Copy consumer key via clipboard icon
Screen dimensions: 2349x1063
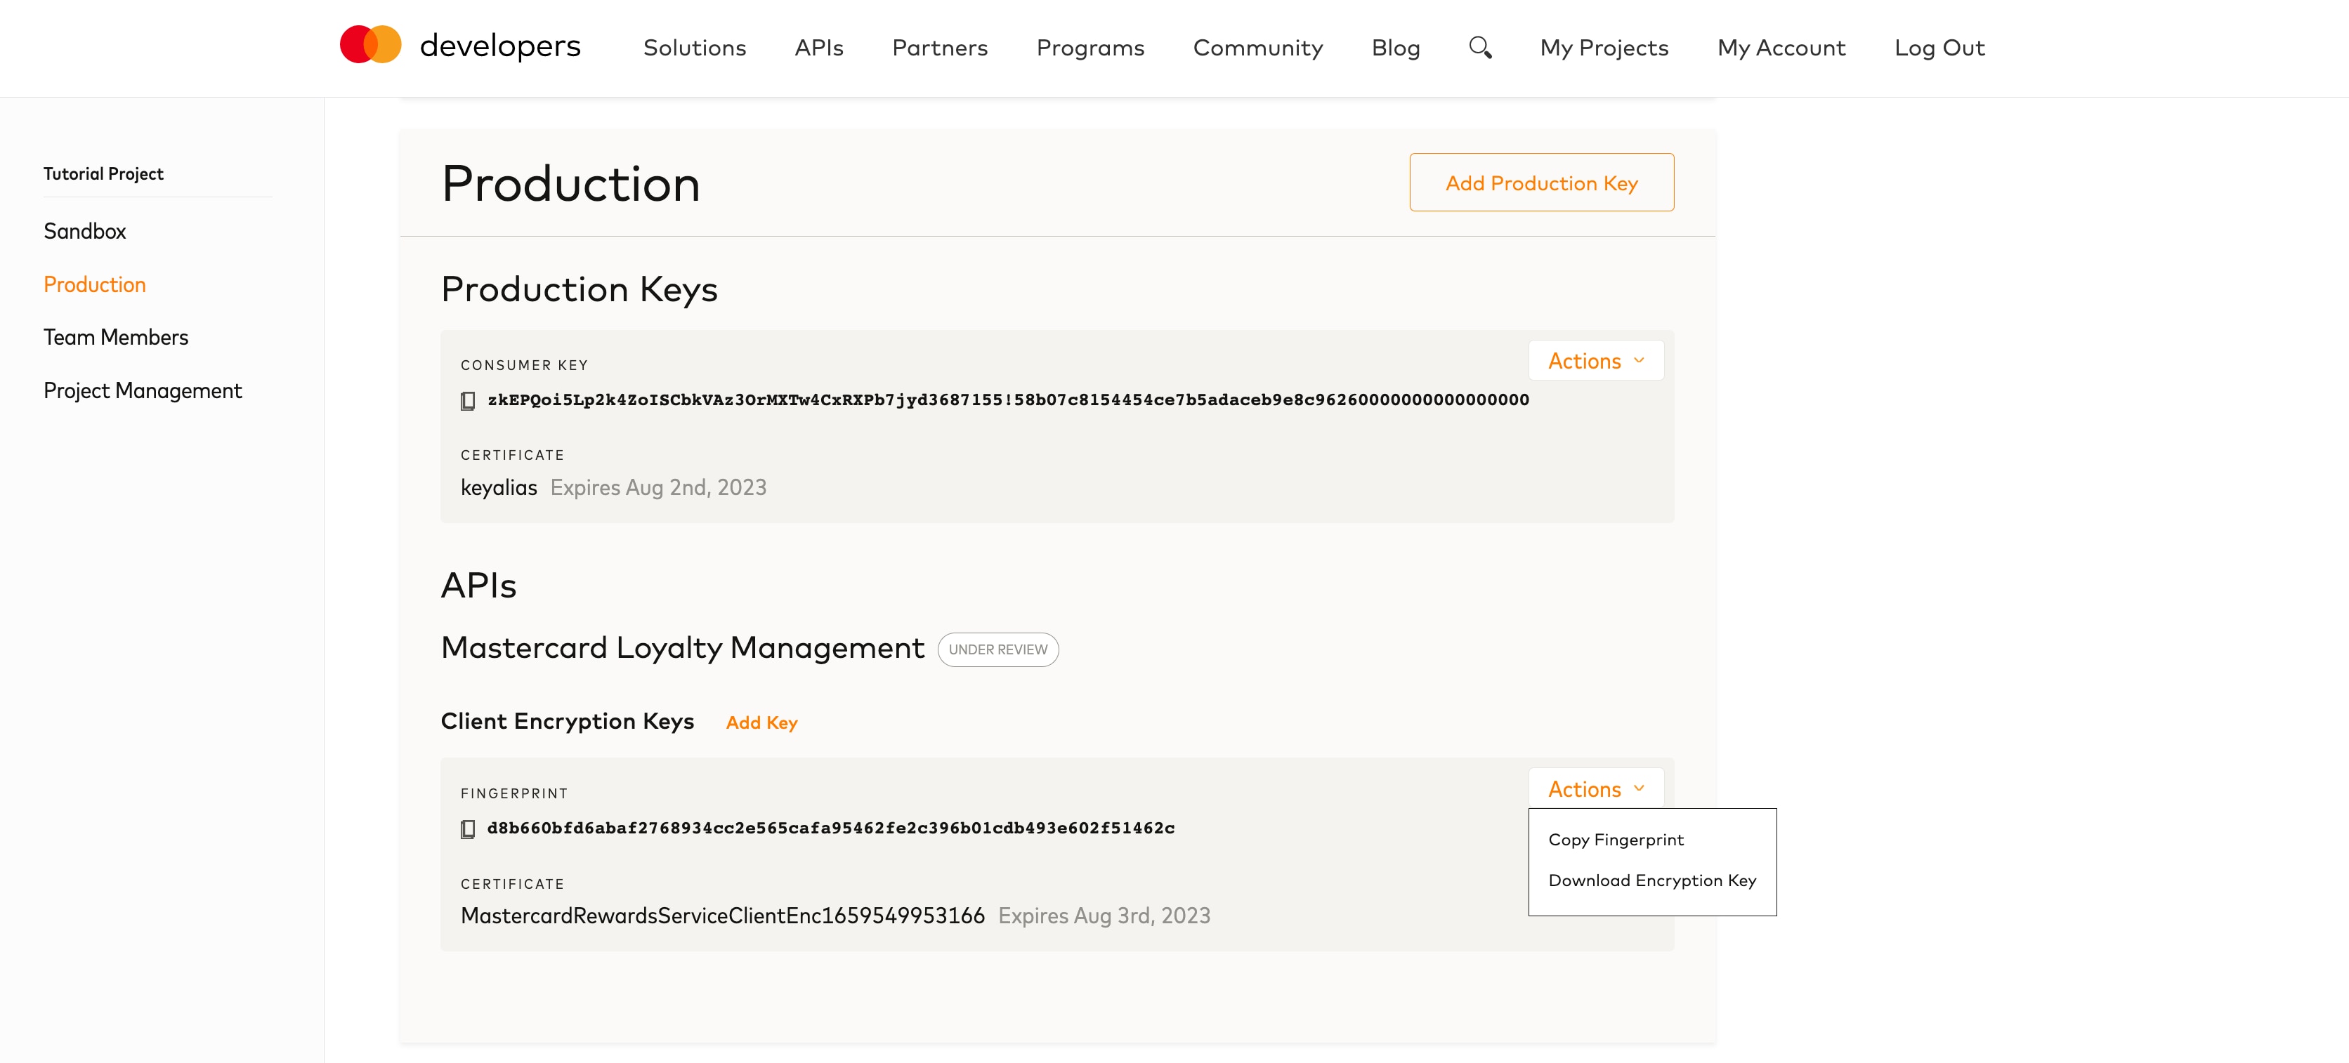point(468,400)
